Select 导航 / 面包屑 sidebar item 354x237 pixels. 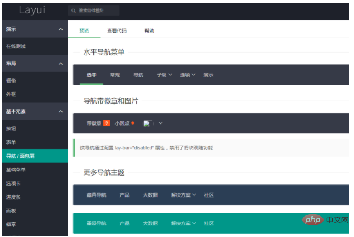tap(35, 156)
